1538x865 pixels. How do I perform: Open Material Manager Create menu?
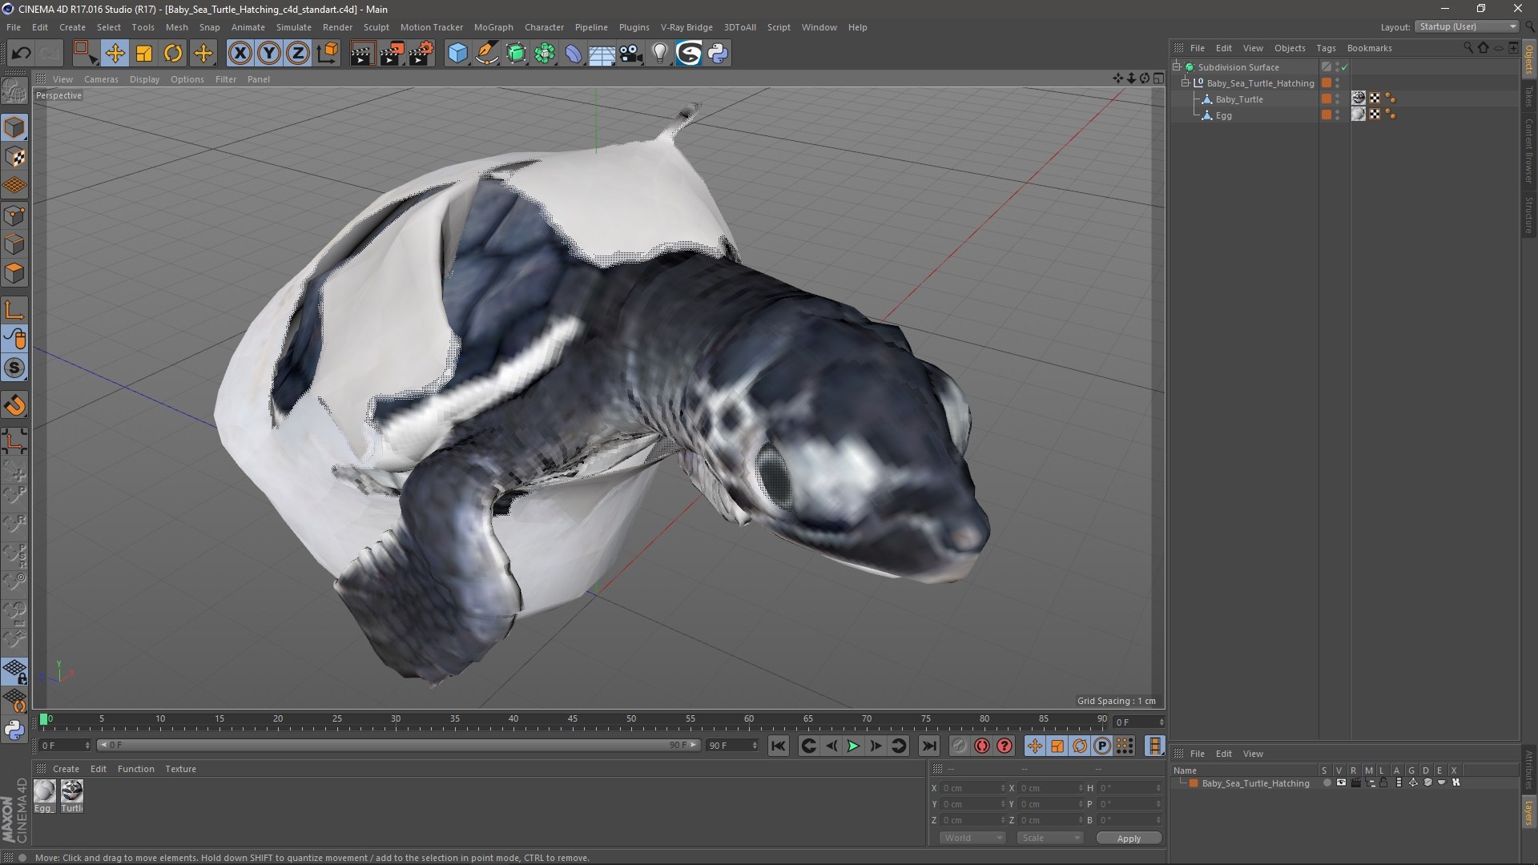tap(66, 769)
